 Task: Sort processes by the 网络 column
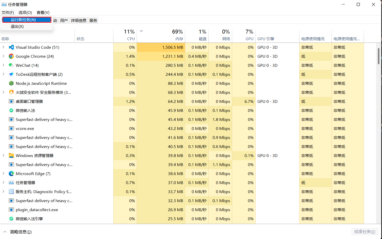coord(220,36)
